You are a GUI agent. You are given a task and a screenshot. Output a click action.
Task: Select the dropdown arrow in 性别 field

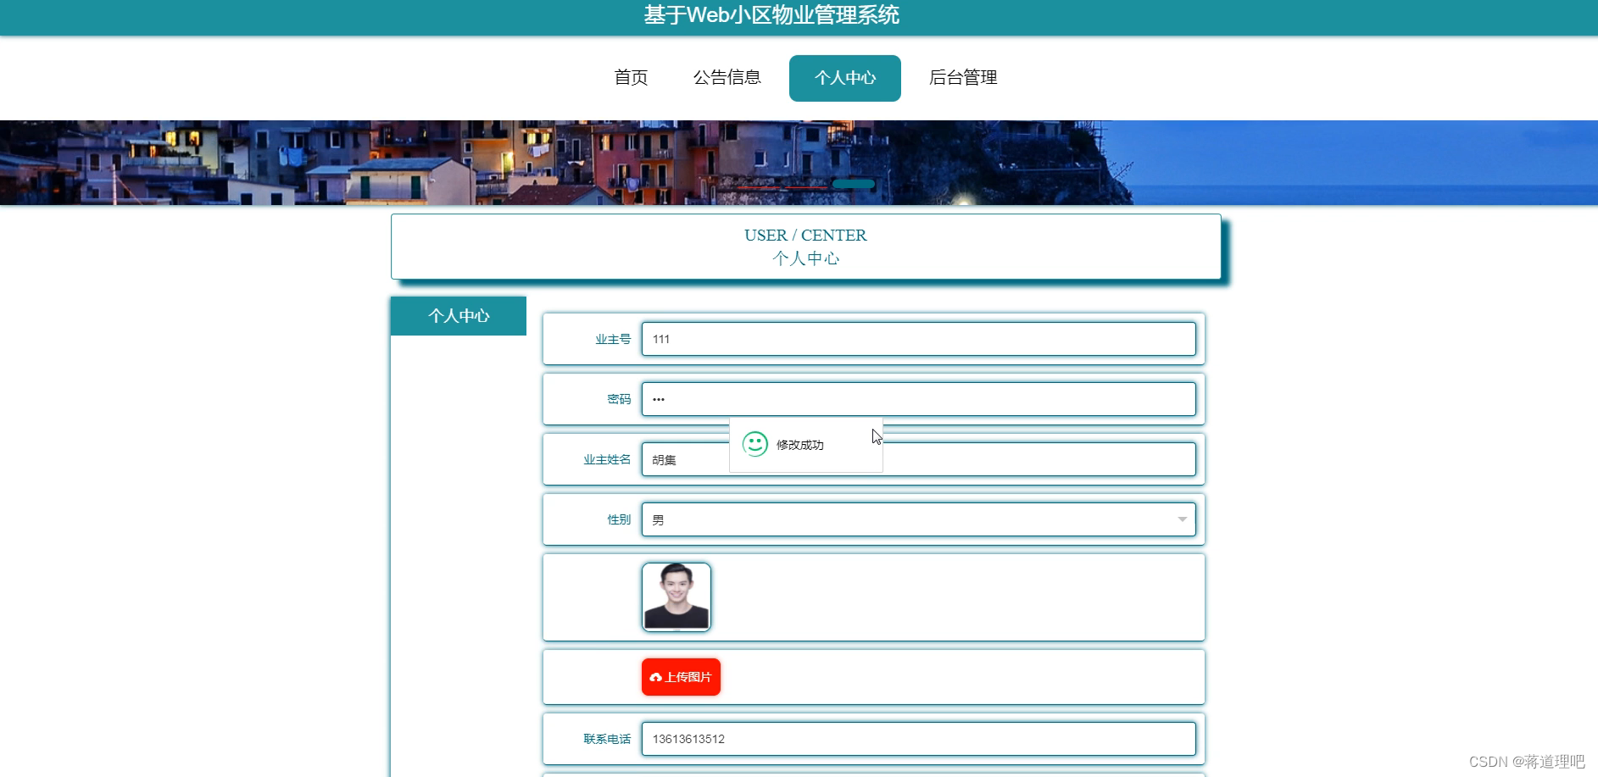point(1182,519)
